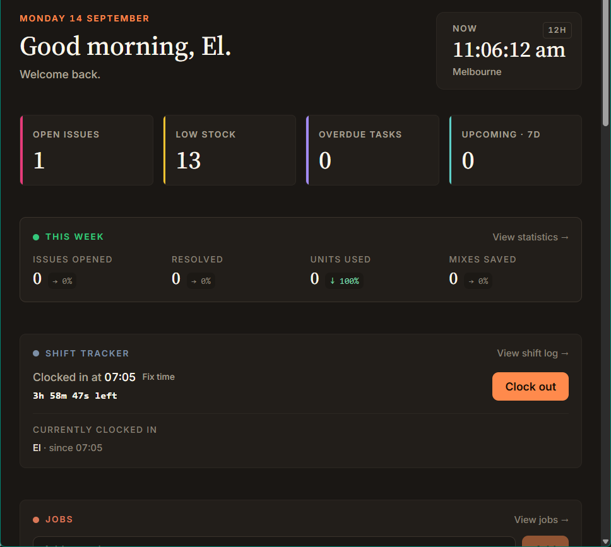Click the Issues Opened 0% badge

point(62,281)
